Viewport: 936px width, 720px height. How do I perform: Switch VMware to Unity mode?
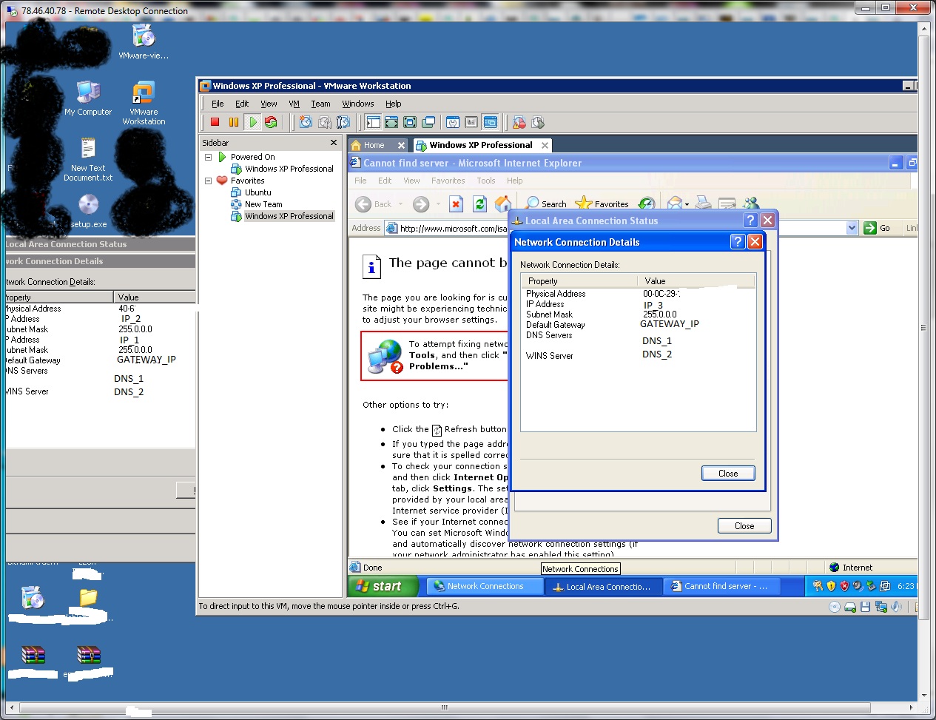pos(428,122)
